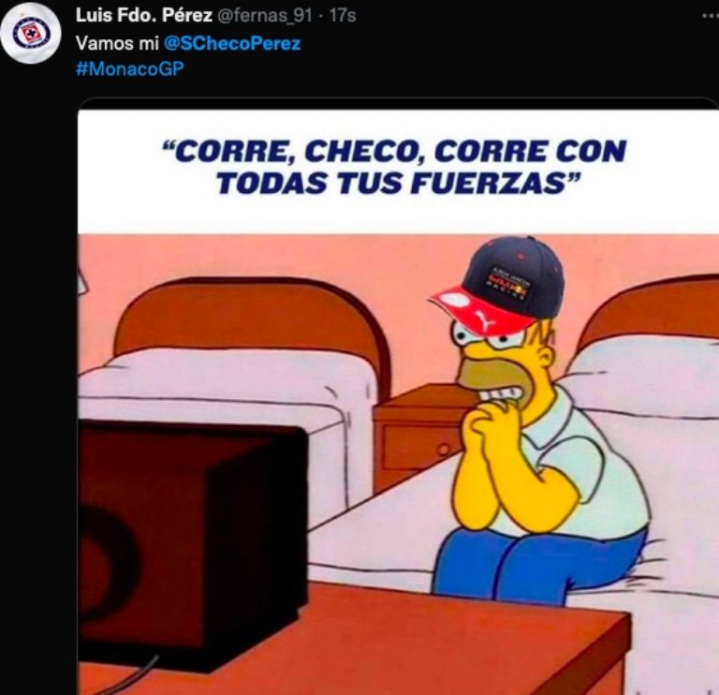The image size is (719, 695).
Task: Click the tweet text 'Vamos mi'
Action: tap(117, 44)
